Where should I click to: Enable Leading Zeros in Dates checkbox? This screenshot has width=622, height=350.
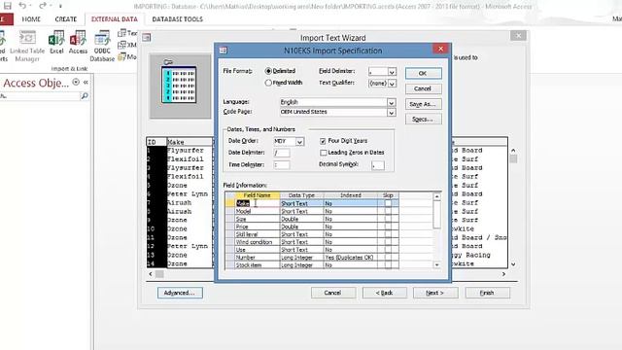(x=324, y=153)
